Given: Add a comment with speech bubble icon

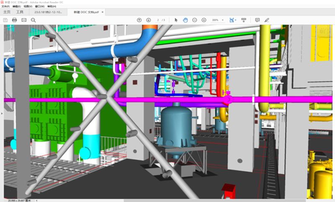Looking at the screenshot, I should (258, 20).
